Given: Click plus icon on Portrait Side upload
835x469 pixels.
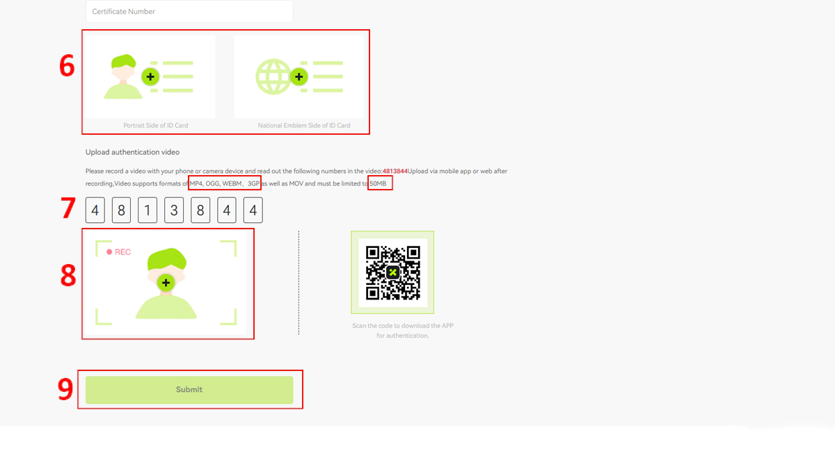Looking at the screenshot, I should click(x=150, y=76).
